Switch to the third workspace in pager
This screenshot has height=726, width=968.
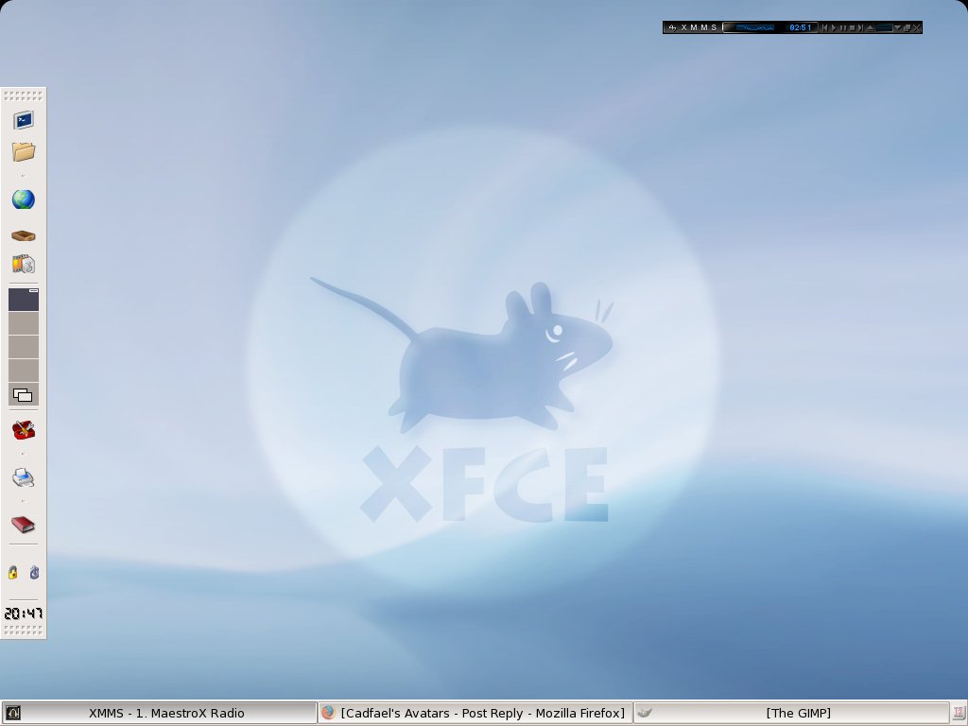click(24, 347)
